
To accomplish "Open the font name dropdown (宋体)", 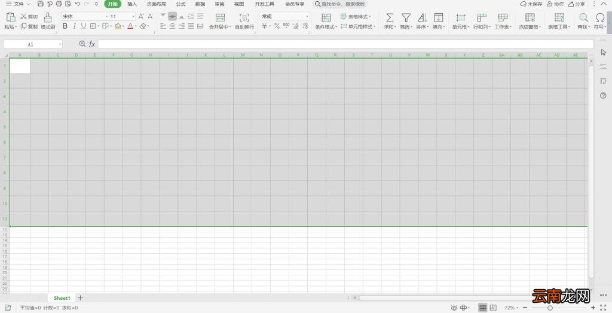I will pyautogui.click(x=106, y=16).
